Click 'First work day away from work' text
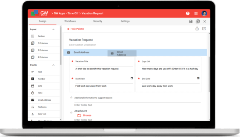240x137 pixels. [91, 86]
